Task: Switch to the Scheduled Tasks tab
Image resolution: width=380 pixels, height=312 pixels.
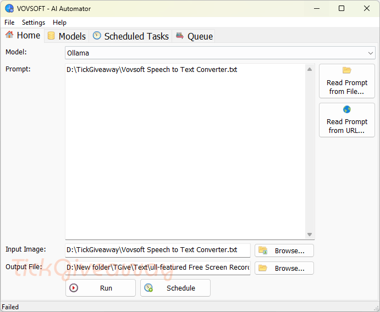Action: [131, 36]
